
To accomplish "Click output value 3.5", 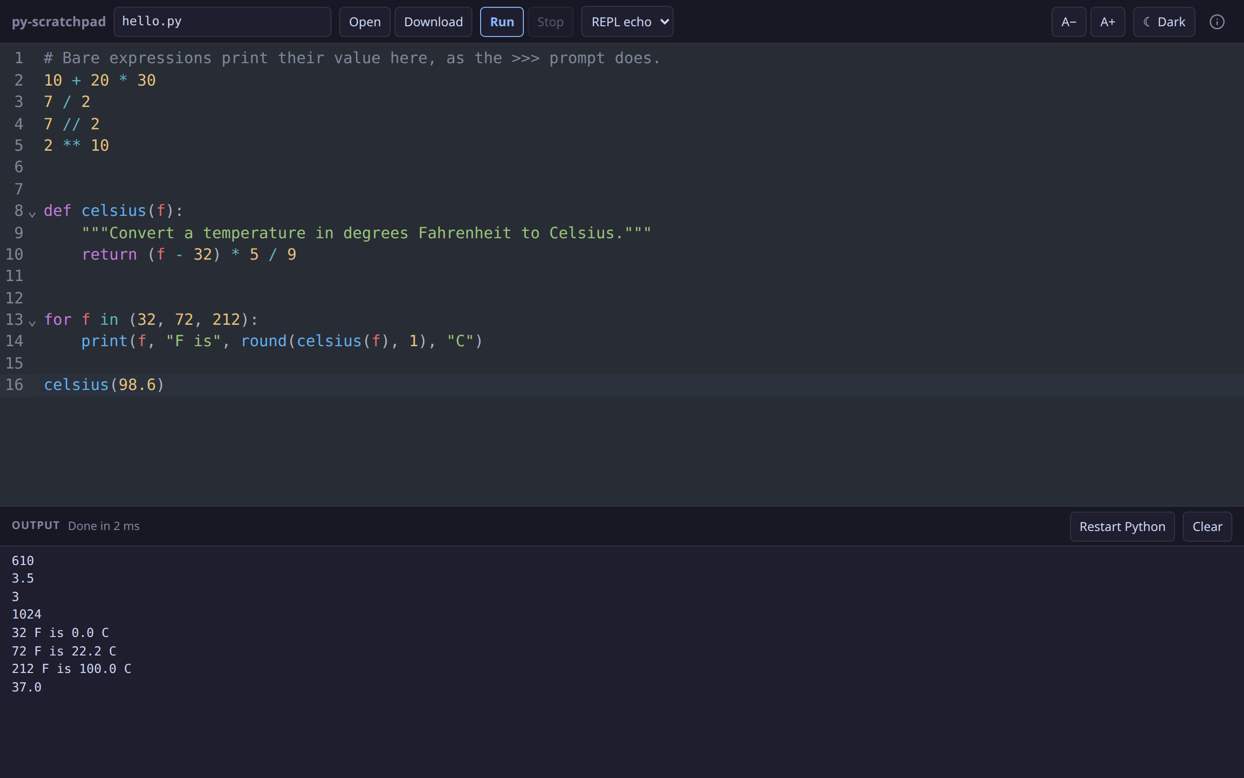I will click(x=23, y=578).
